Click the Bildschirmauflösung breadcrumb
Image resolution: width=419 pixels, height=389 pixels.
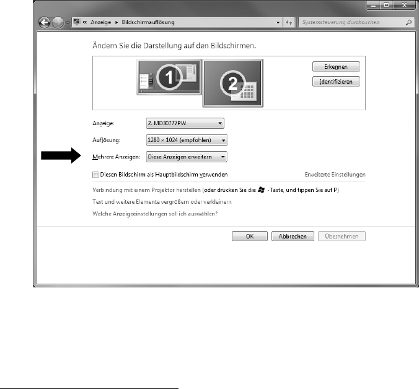point(148,22)
